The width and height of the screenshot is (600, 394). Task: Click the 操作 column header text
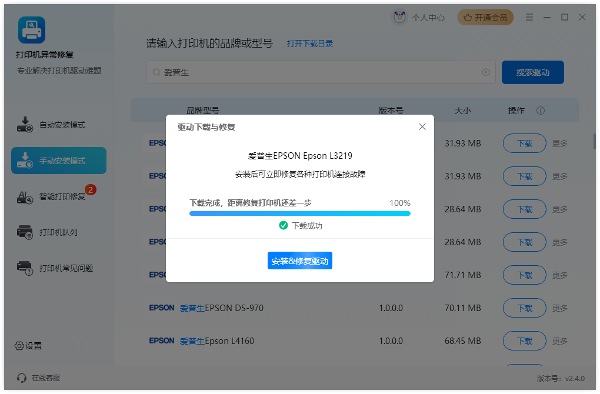coord(516,111)
